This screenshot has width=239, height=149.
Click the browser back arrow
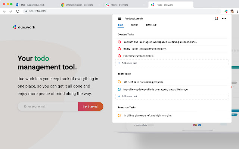[x=4, y=11]
